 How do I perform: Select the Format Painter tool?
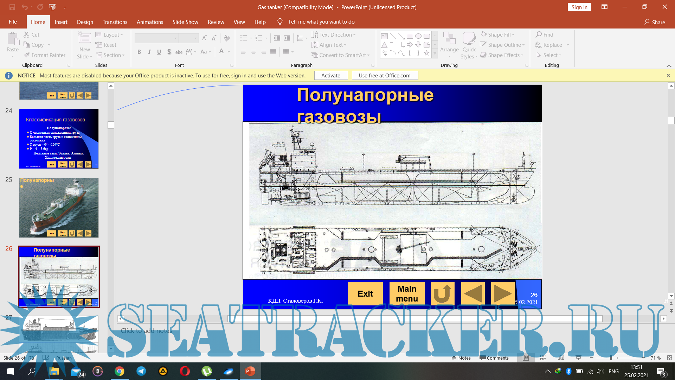pos(45,55)
